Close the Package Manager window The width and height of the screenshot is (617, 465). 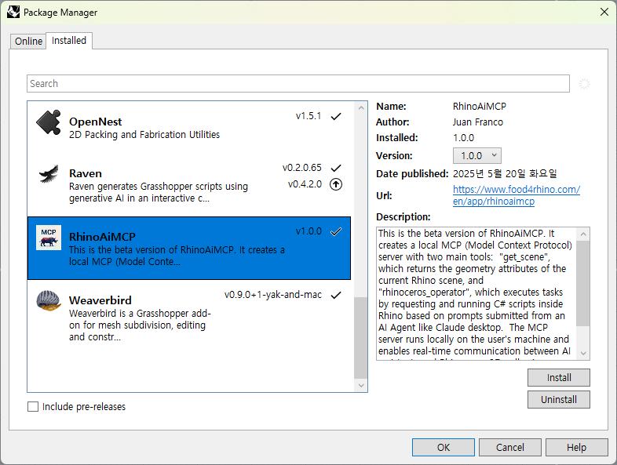(604, 12)
